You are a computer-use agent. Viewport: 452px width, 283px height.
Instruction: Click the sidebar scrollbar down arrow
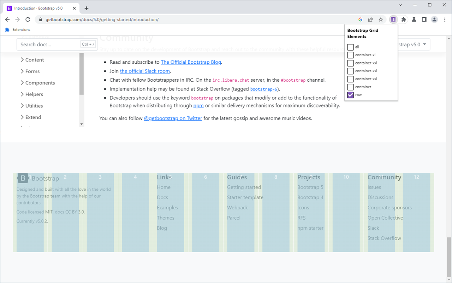[82, 124]
